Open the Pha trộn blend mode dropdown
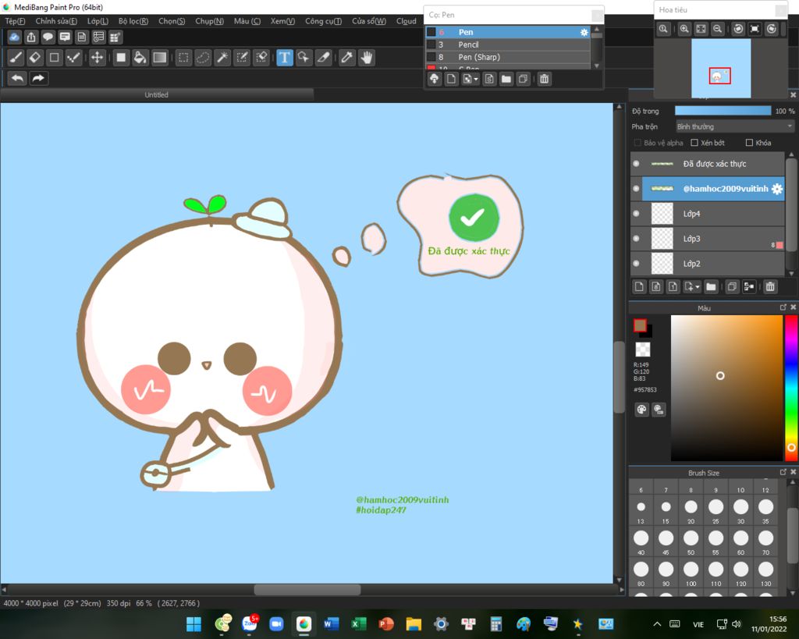The image size is (799, 639). point(734,126)
